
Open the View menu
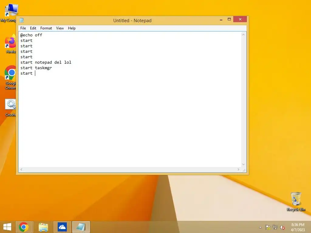(x=60, y=28)
